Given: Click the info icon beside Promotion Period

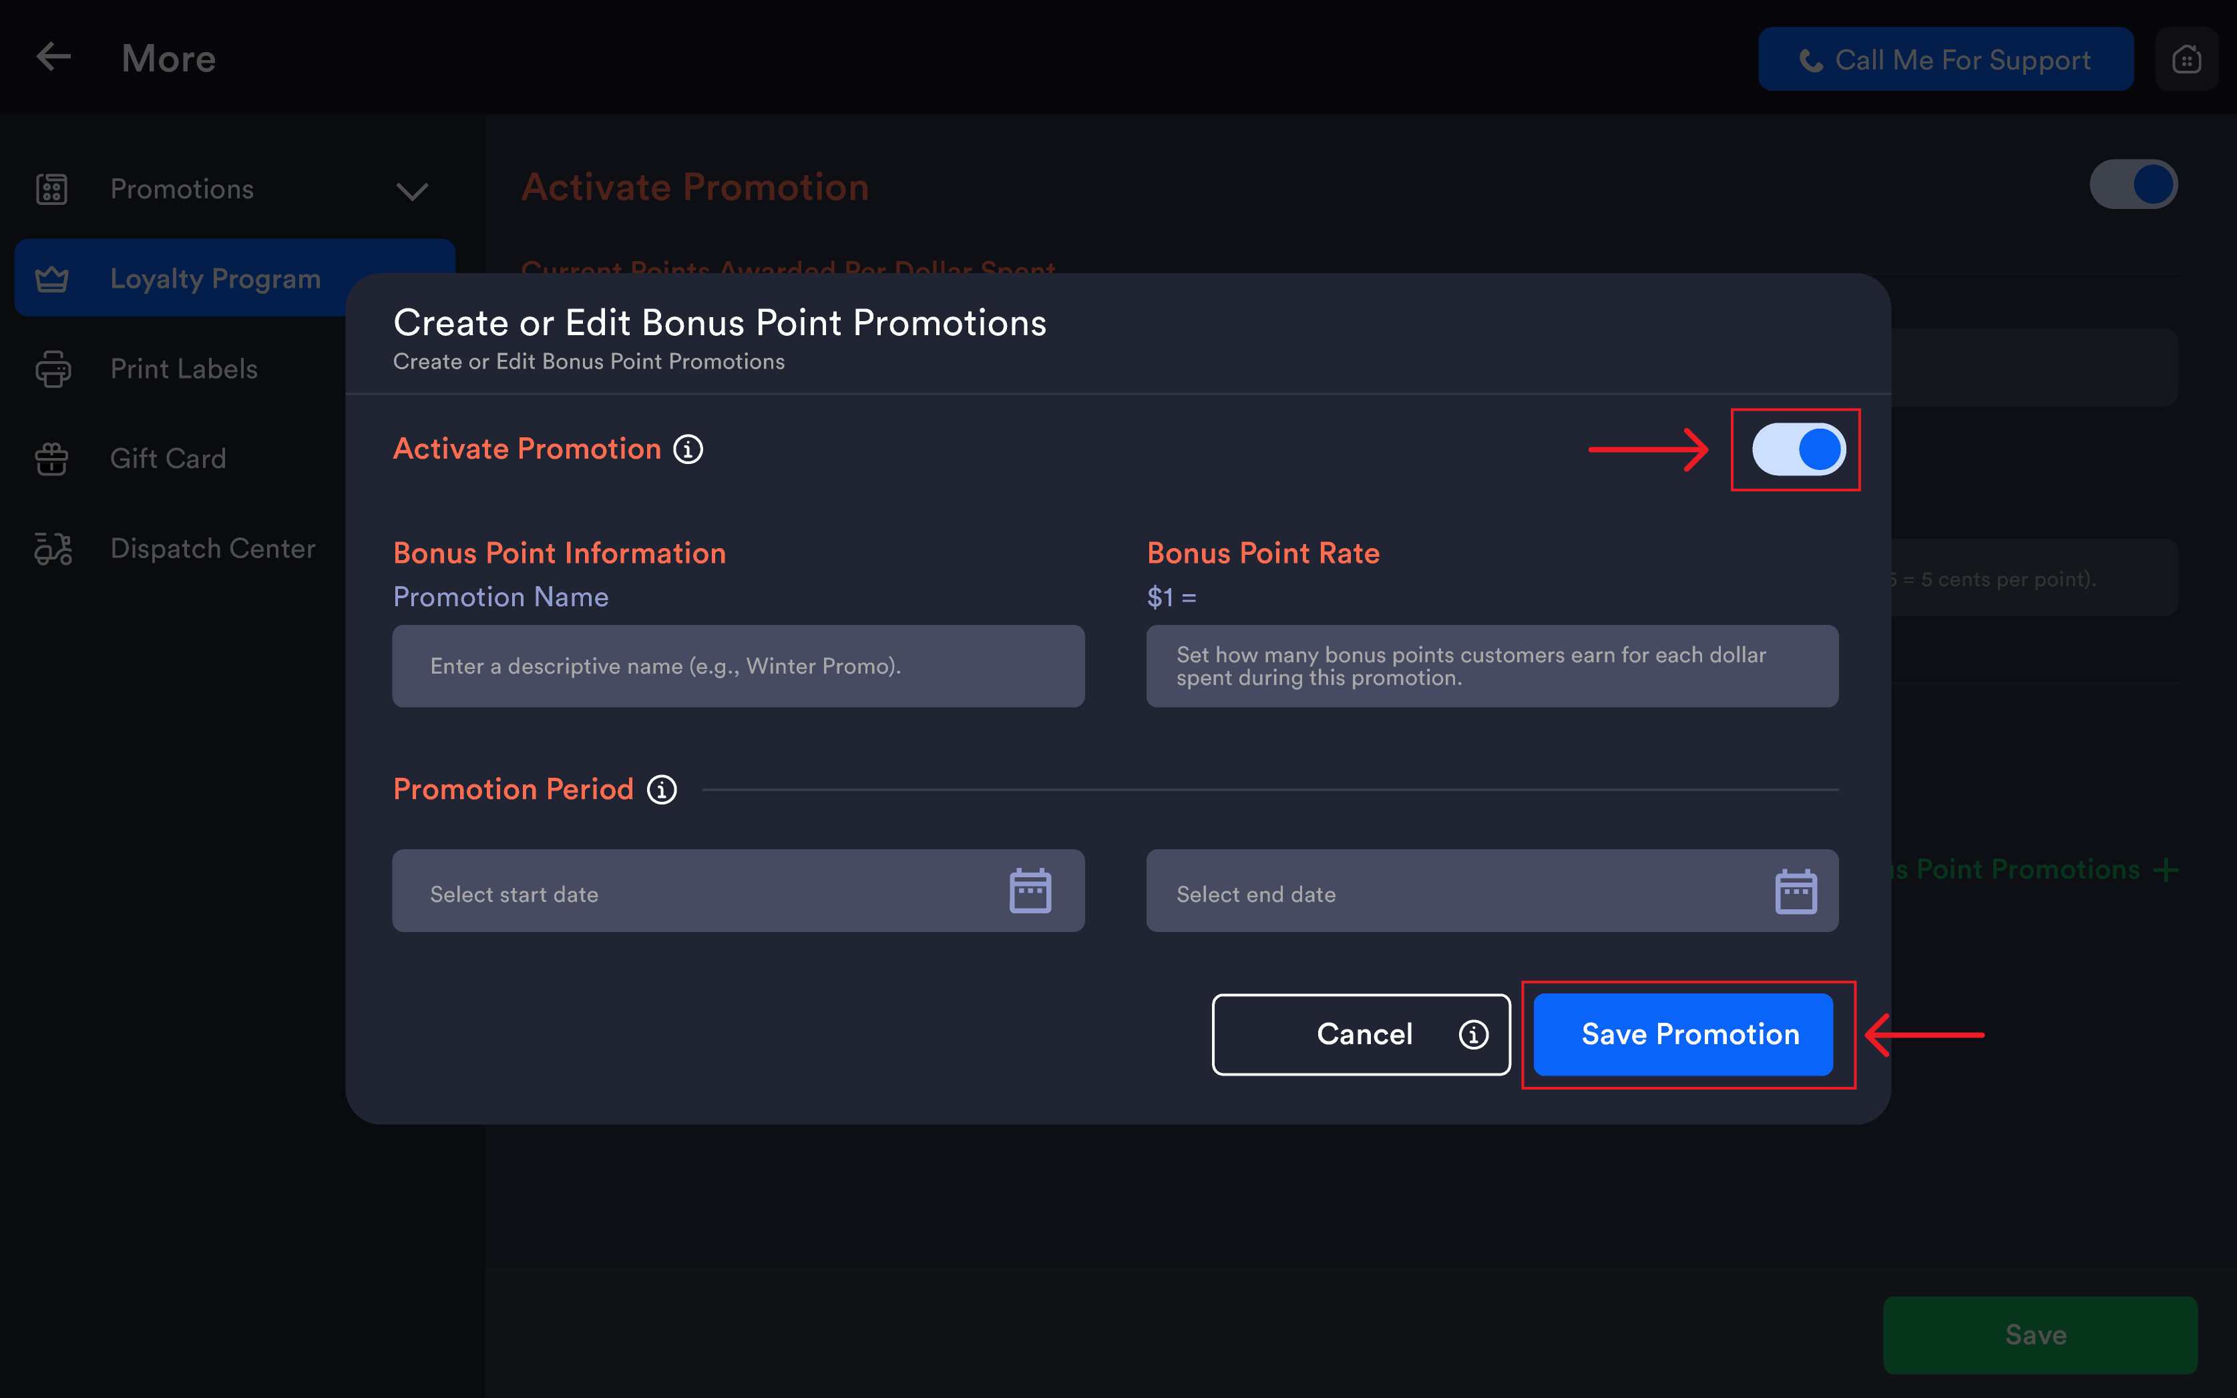Looking at the screenshot, I should (x=661, y=790).
